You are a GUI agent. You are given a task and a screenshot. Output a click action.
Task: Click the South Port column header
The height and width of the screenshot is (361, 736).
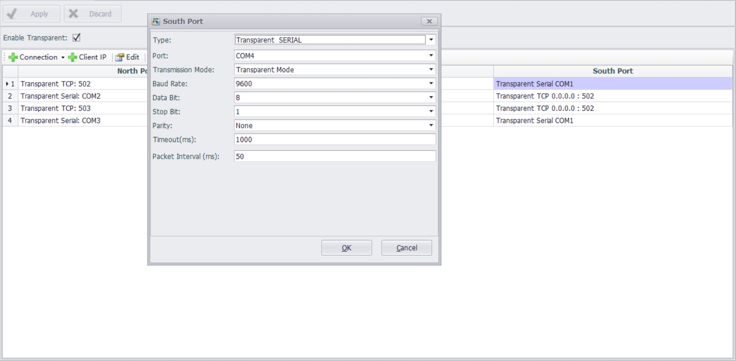coord(612,71)
